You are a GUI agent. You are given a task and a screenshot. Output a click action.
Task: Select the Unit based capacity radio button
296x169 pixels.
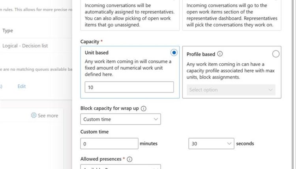174,53
